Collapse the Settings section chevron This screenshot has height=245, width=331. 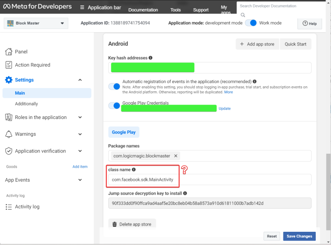(x=80, y=80)
